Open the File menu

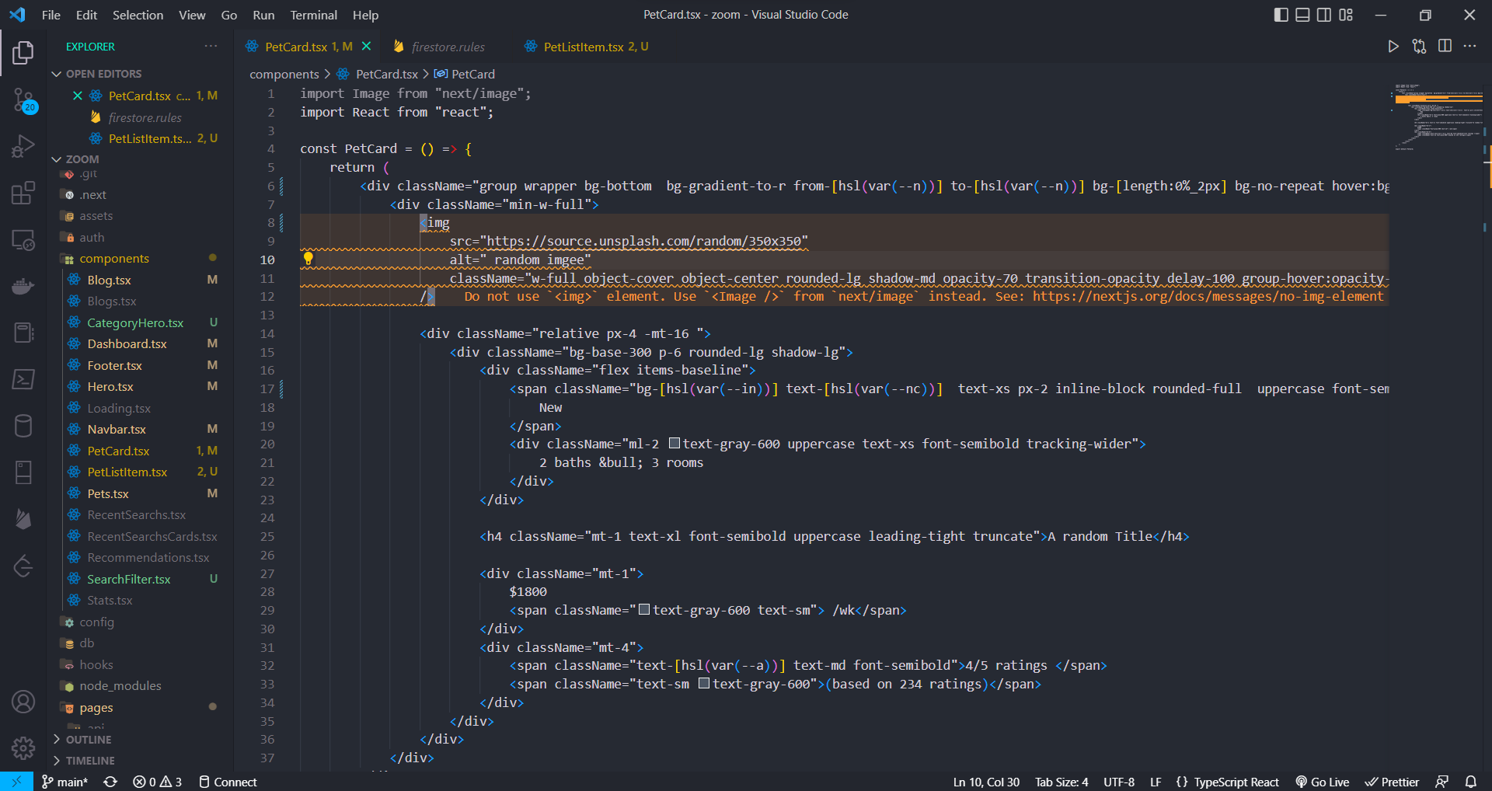51,15
